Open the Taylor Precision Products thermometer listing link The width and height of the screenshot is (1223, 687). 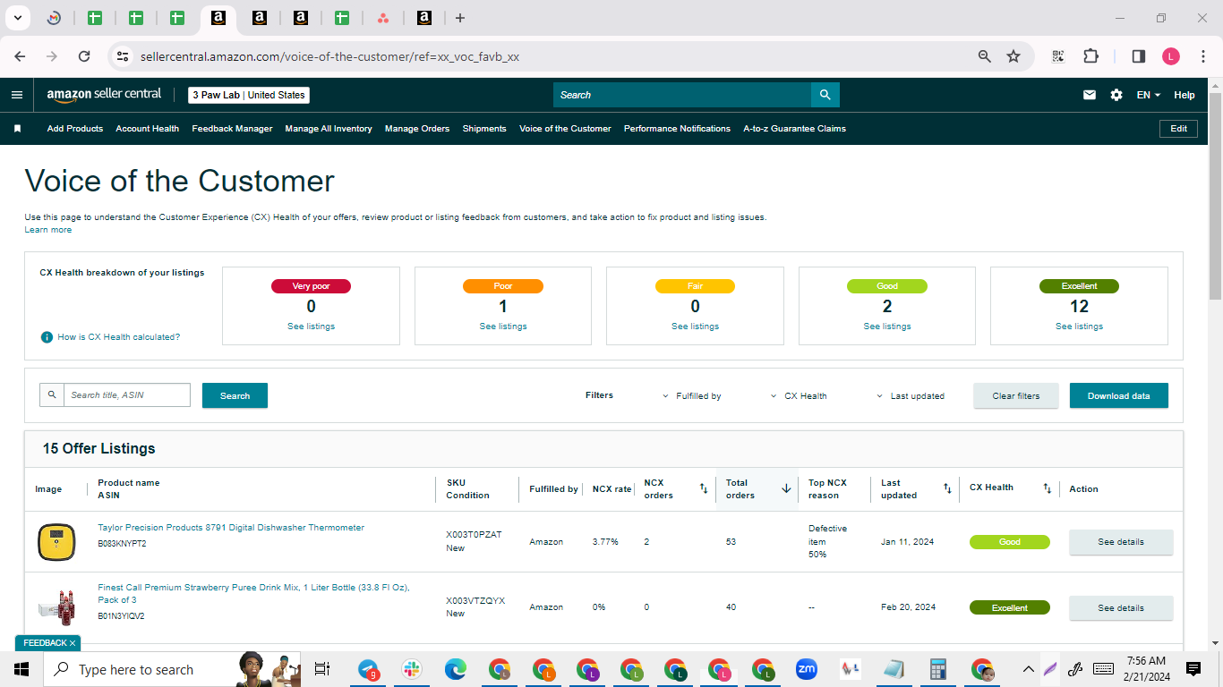tap(231, 528)
